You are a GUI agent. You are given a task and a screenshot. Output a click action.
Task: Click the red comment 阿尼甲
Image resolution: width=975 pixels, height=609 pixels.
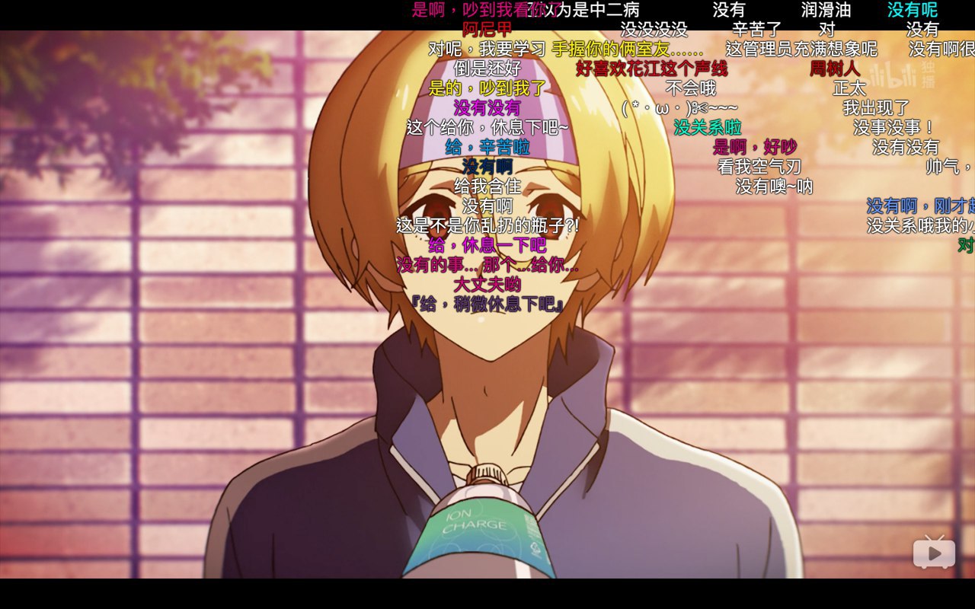(487, 30)
